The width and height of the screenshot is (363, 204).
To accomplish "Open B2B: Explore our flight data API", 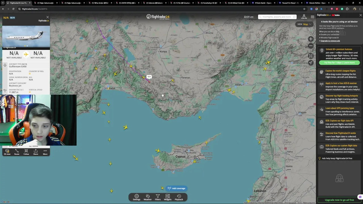I will [340, 124].
